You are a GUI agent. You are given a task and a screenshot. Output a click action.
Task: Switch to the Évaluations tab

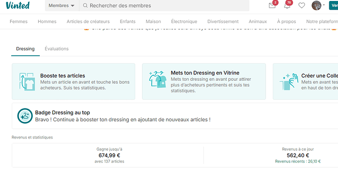coord(57,49)
